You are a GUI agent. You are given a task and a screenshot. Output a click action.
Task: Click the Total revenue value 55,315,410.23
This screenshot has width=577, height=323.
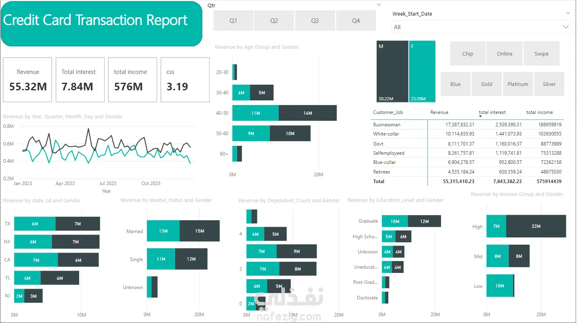pyautogui.click(x=458, y=181)
